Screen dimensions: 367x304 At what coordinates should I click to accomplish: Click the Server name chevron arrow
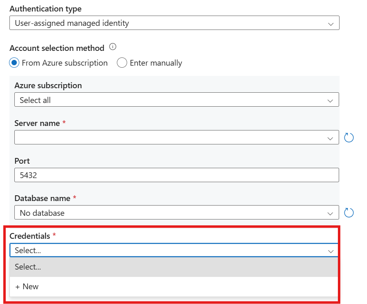(331, 138)
